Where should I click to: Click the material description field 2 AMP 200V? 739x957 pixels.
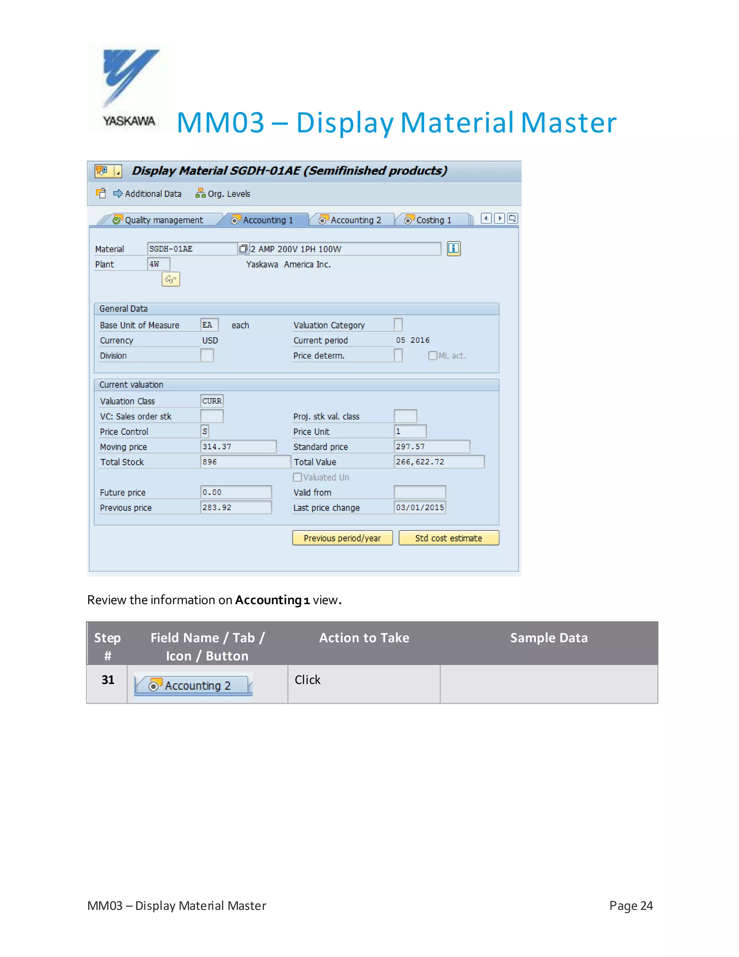[x=345, y=249]
